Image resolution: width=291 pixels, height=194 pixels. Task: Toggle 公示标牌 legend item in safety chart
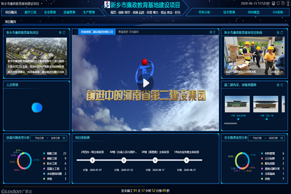[272, 158]
